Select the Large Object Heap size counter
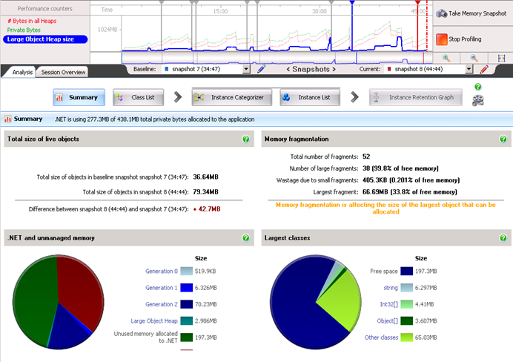513x362 pixels. click(45, 39)
